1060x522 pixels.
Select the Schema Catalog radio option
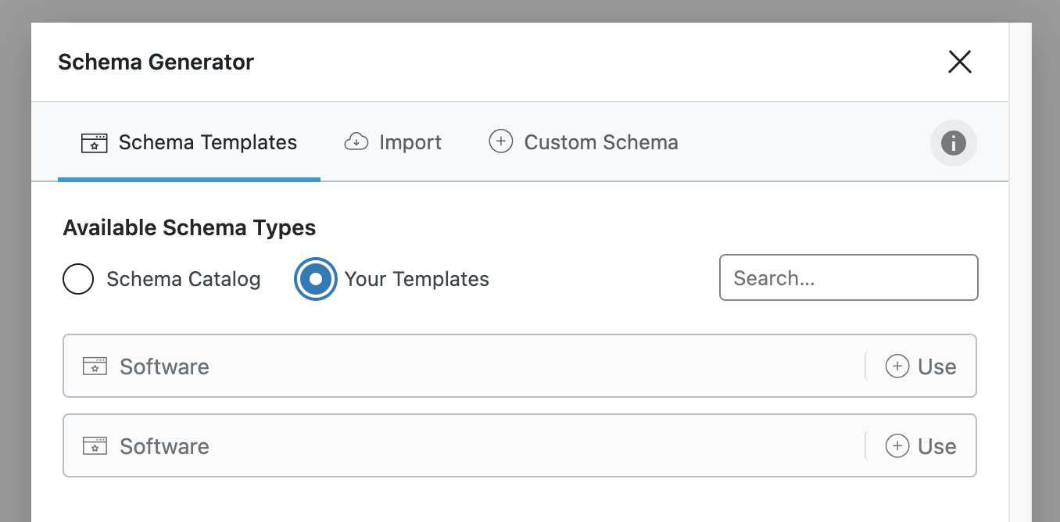coord(78,279)
